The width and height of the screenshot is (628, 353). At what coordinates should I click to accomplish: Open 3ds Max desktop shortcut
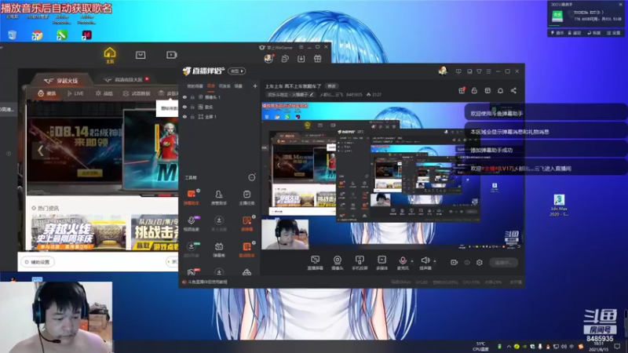pyautogui.click(x=559, y=205)
